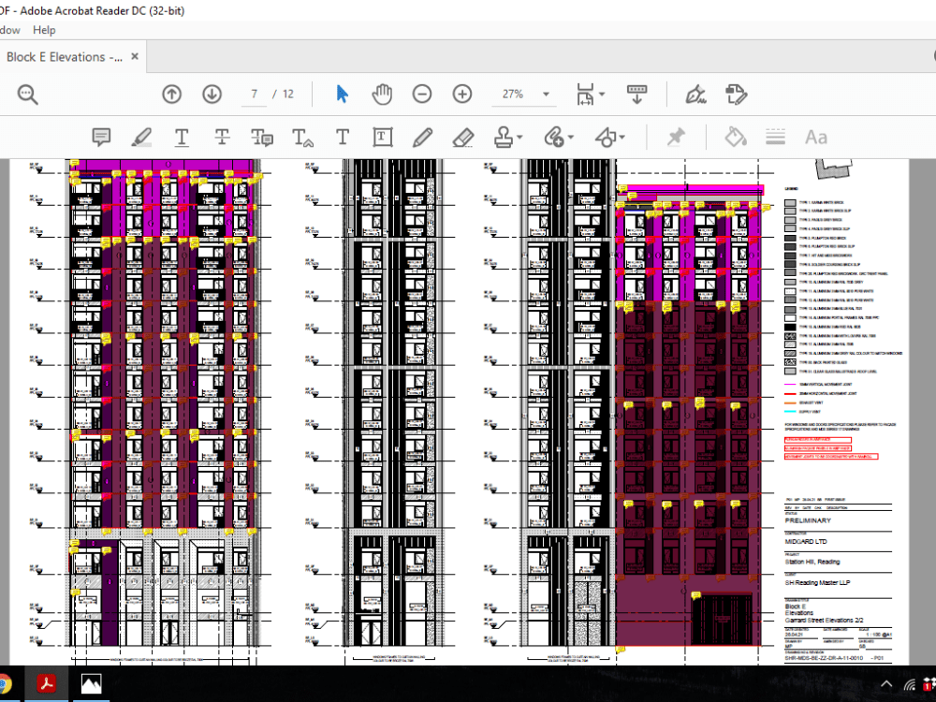Click the Read Mode scrolling icon
Viewport: 936px width, 702px height.
point(636,95)
